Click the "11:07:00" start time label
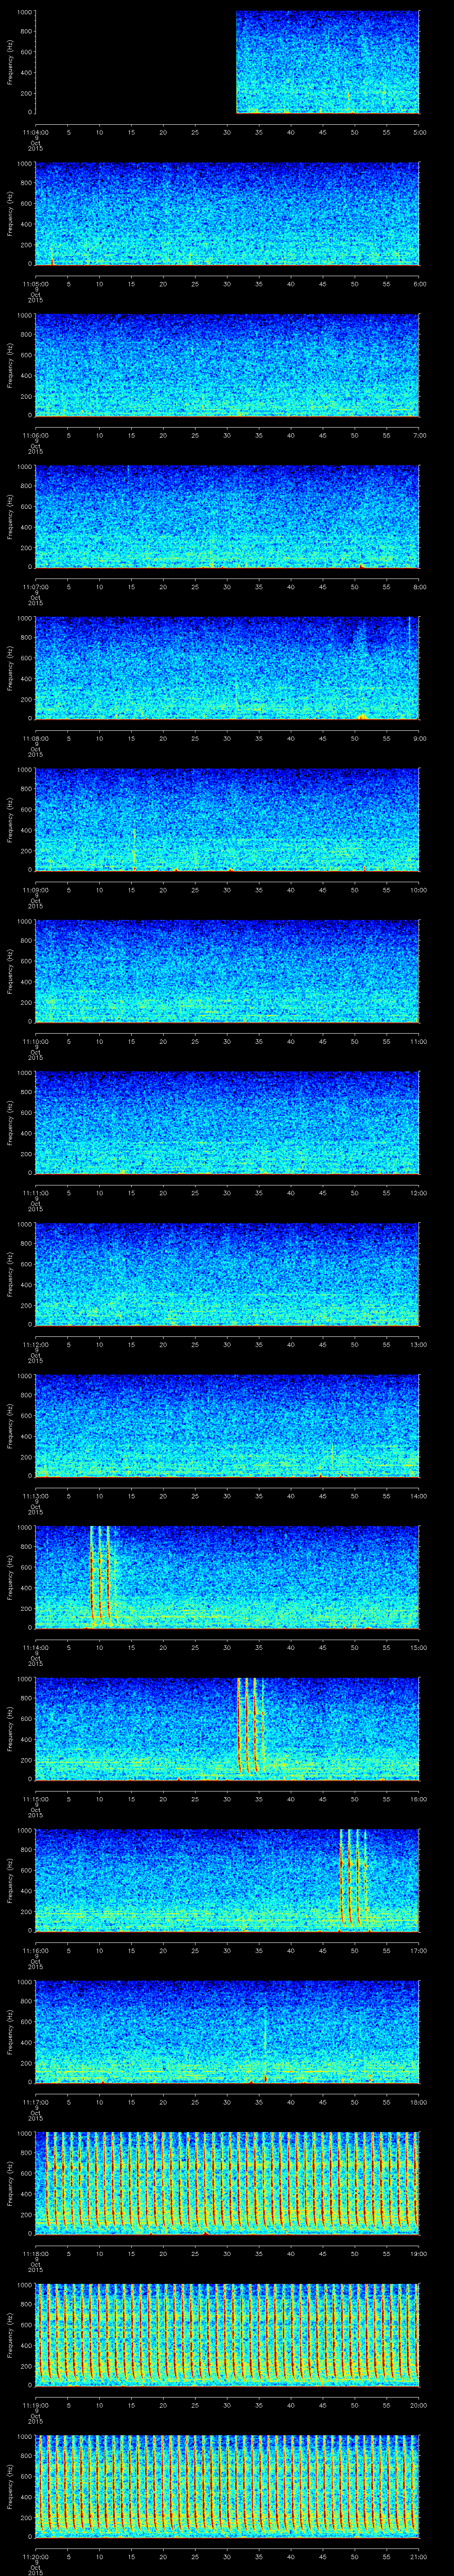454x2576 pixels. 35,587
